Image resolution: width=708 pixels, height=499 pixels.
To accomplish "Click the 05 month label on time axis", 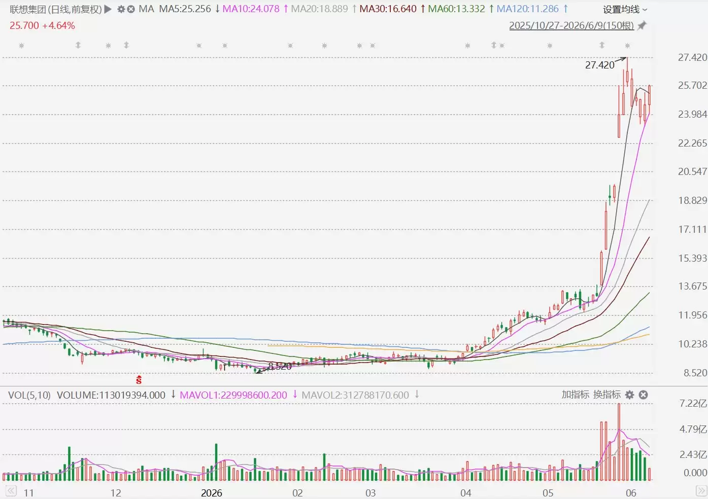I will click(x=548, y=493).
